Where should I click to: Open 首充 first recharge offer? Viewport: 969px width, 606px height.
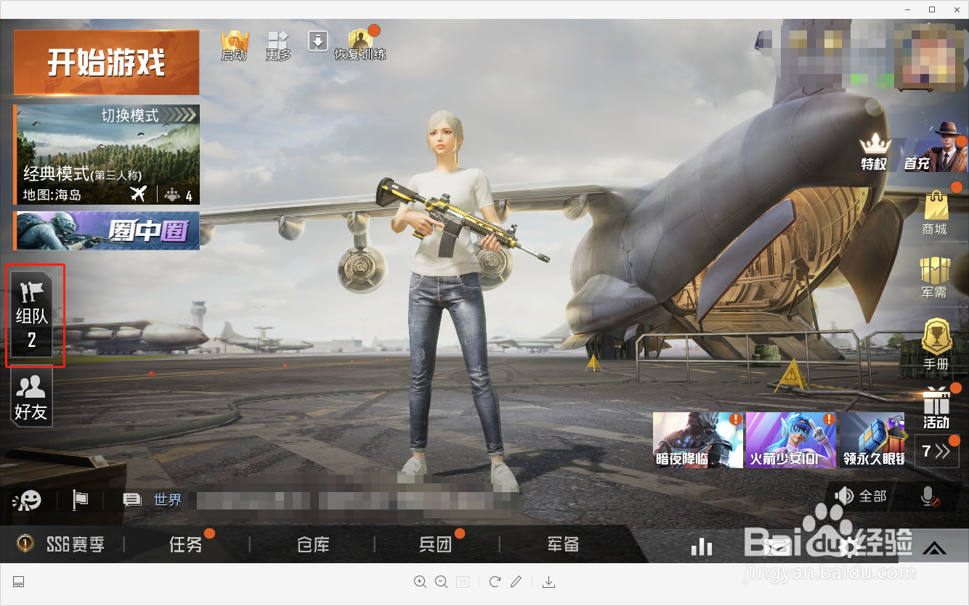[x=936, y=147]
